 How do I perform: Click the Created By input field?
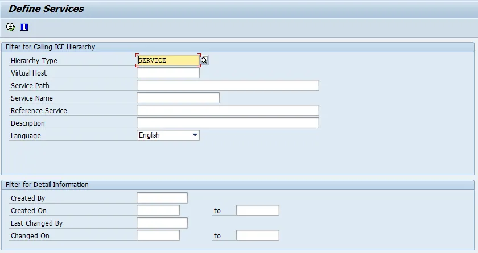pyautogui.click(x=162, y=198)
